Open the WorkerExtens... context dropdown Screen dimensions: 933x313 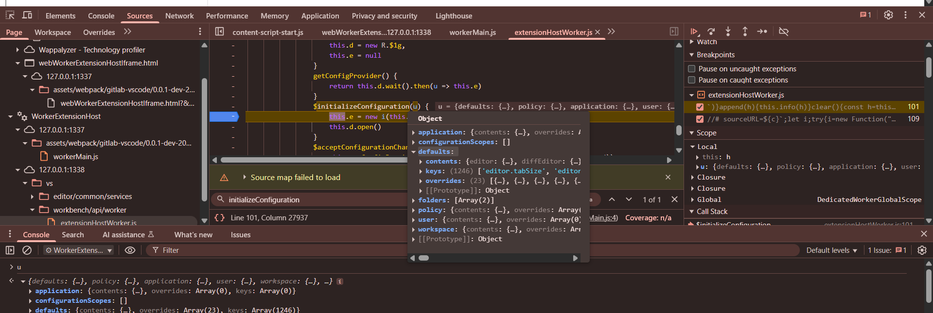click(x=79, y=250)
